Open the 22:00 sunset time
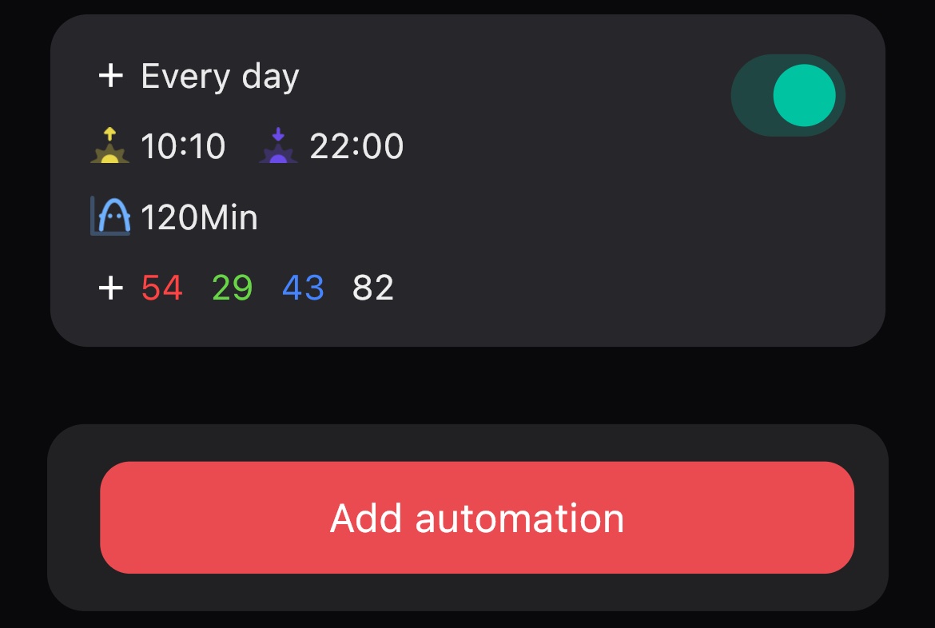935x628 pixels. 356,147
